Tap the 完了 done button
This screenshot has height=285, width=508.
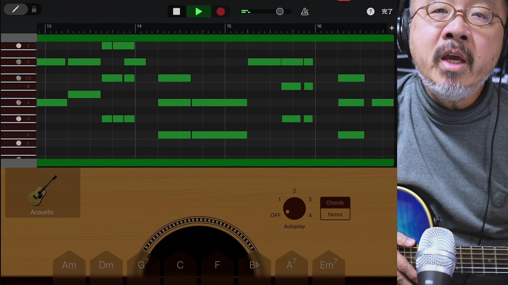[387, 12]
